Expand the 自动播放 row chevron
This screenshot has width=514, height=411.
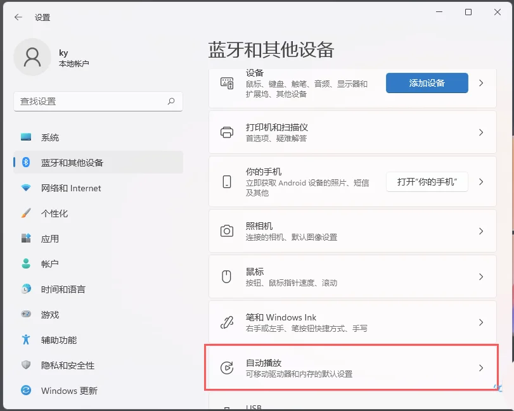(x=481, y=368)
